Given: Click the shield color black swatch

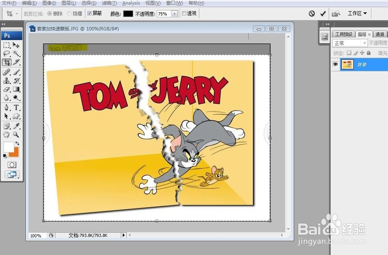Looking at the screenshot, I should 128,14.
